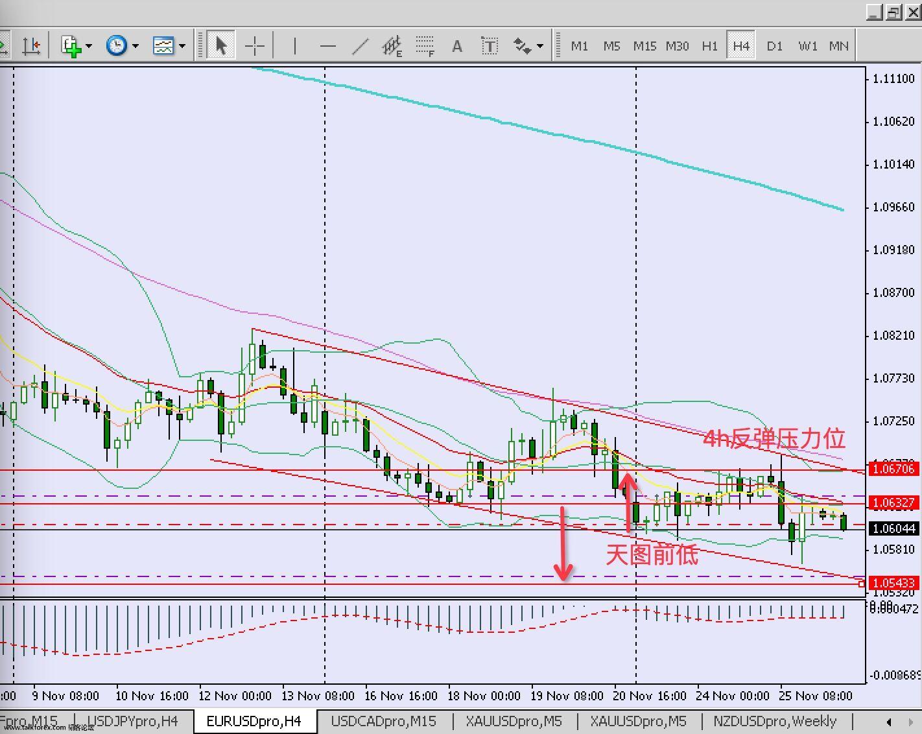Select the EURUSDpro,H4 chart tab

click(x=254, y=721)
